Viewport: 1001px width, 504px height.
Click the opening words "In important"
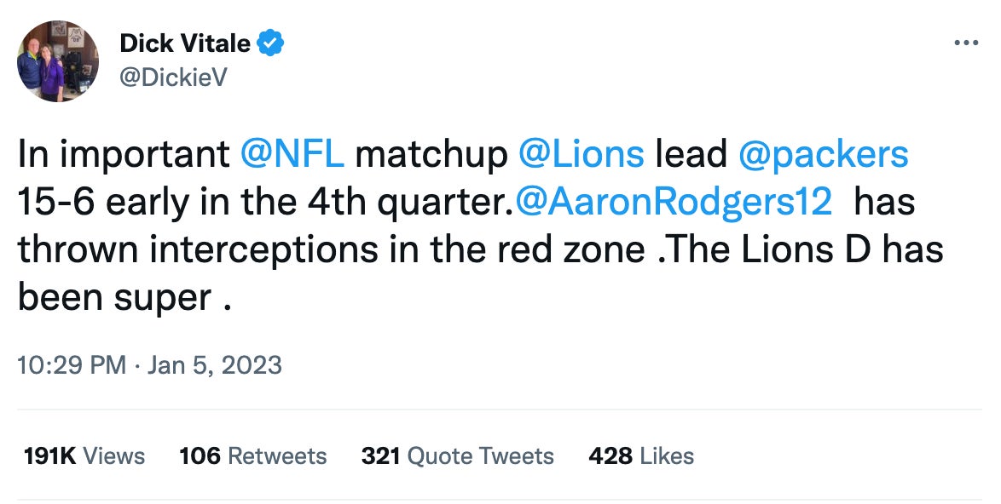coord(123,154)
